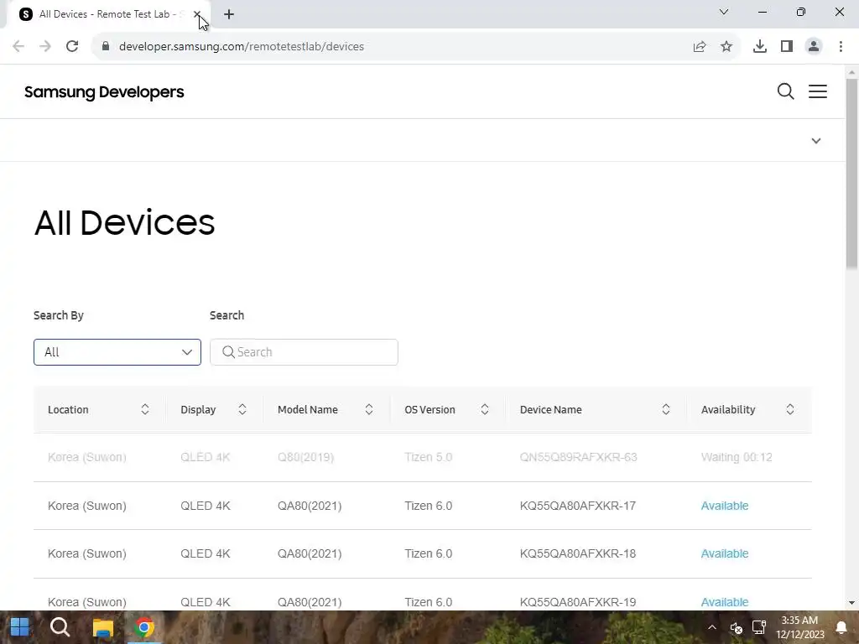Open the Samsung Developers site search icon

click(785, 91)
